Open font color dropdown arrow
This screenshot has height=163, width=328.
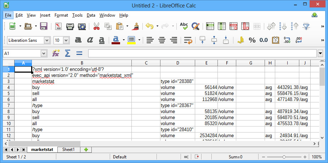click(124, 40)
